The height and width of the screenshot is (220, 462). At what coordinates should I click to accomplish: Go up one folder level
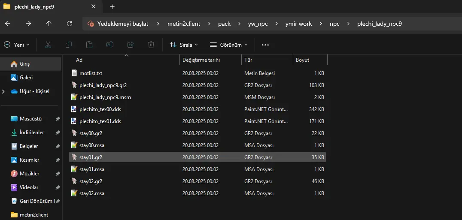pos(49,24)
